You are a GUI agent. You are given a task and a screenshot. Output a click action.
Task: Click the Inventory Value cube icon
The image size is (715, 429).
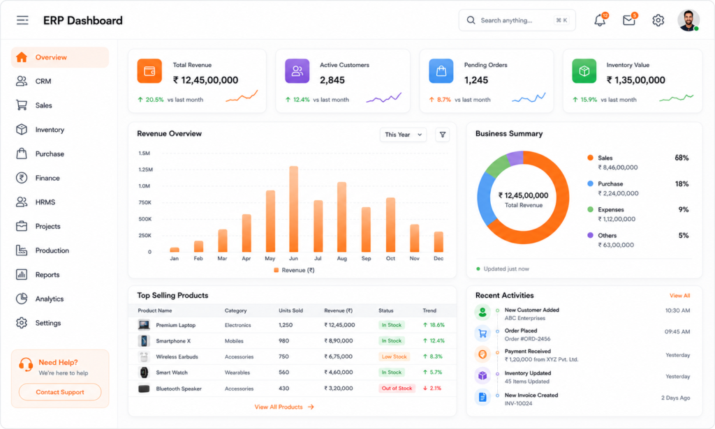tap(584, 71)
